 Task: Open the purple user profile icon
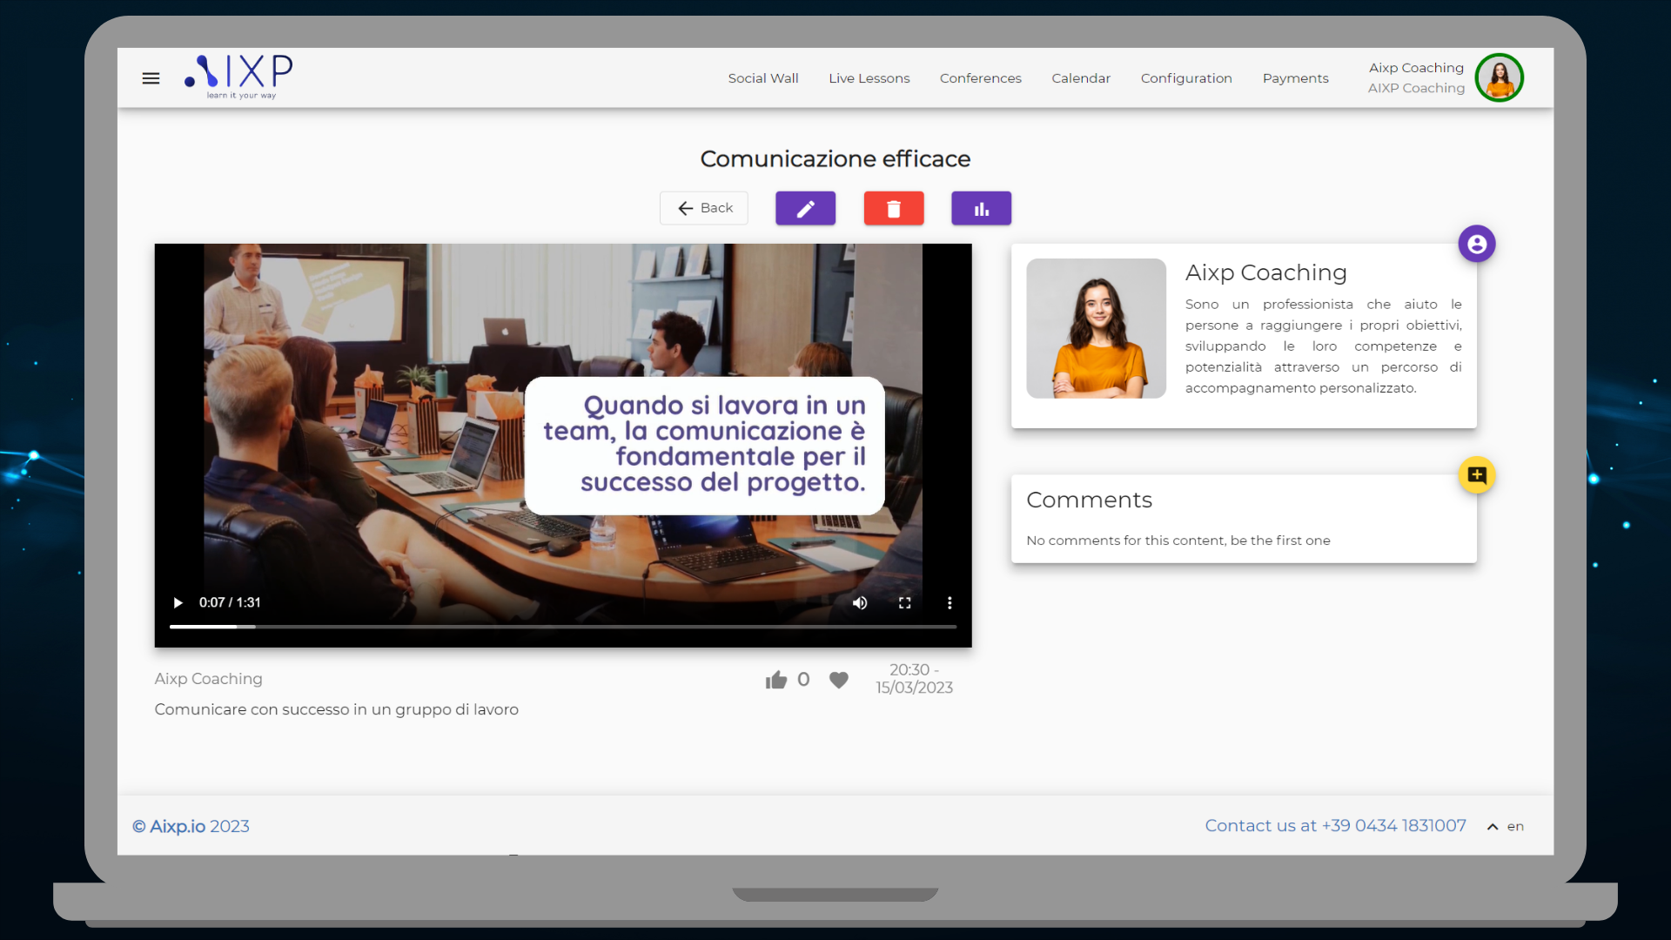point(1477,244)
